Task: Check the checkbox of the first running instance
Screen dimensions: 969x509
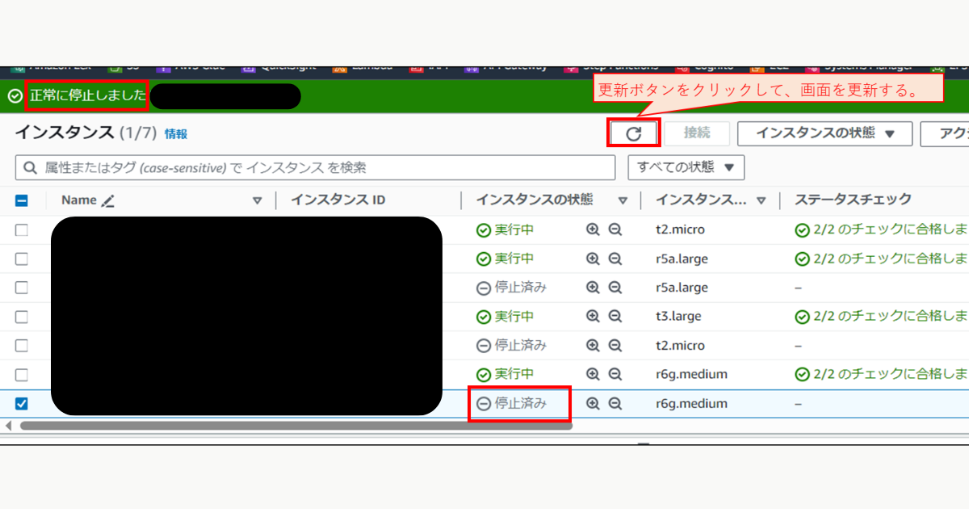Action: (22, 229)
